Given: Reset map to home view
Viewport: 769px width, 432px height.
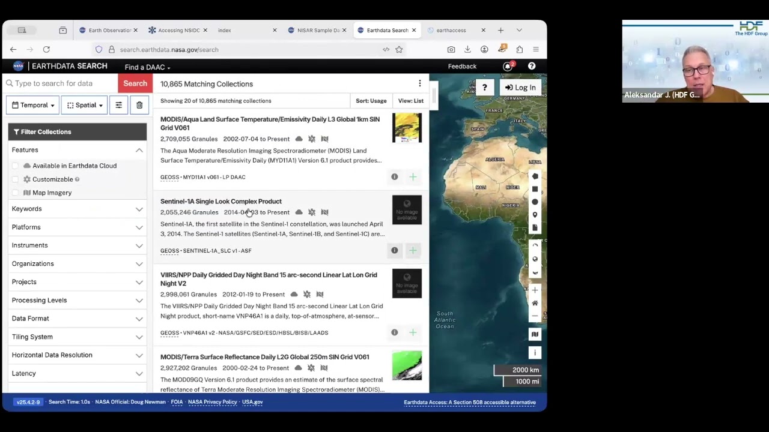Looking at the screenshot, I should 535,303.
